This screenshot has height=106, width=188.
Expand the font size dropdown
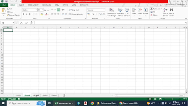click(43, 10)
